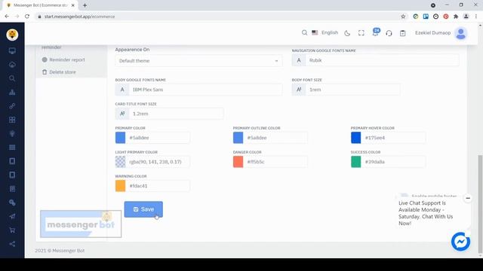Open the list rows icon in sidebar

tap(12, 148)
